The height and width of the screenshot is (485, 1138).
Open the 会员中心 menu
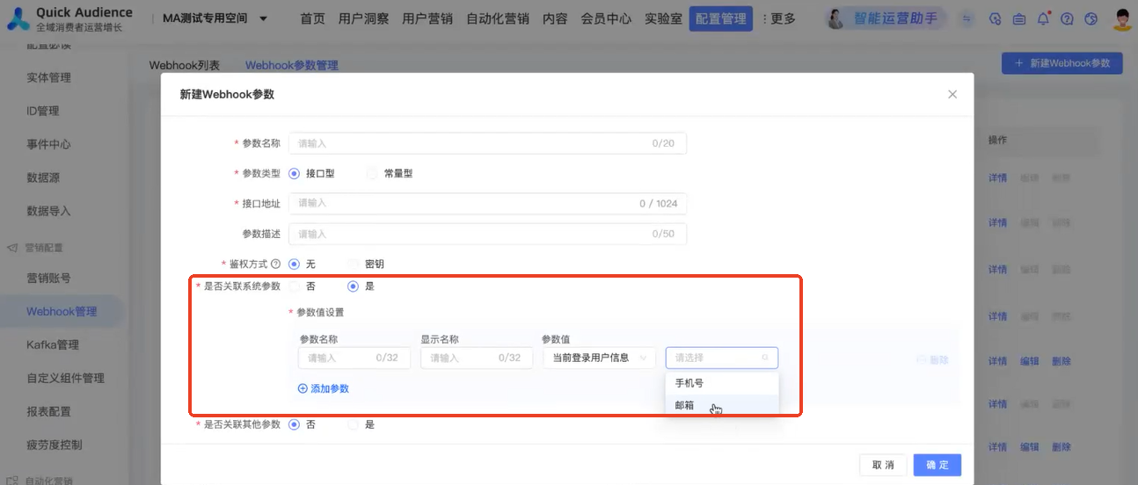[606, 18]
